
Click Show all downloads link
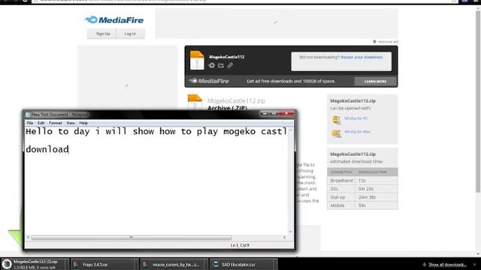447,265
